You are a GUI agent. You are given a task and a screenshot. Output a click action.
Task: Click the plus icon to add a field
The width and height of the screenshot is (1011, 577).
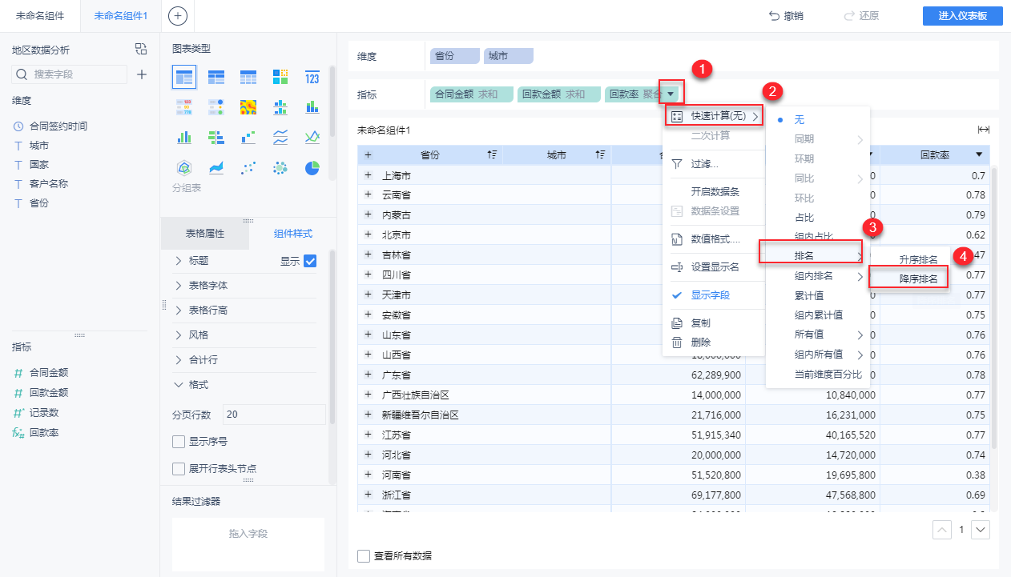(142, 74)
